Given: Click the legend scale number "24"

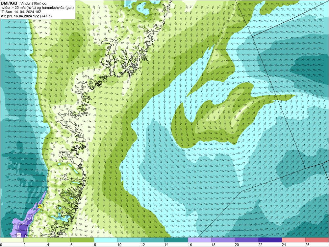Looking at the screenshot, I should 284,245.
